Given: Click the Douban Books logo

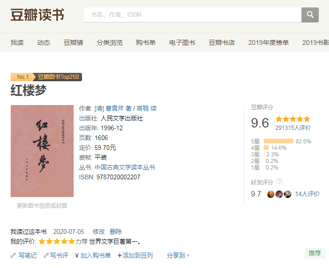Looking at the screenshot, I should 38,14.
